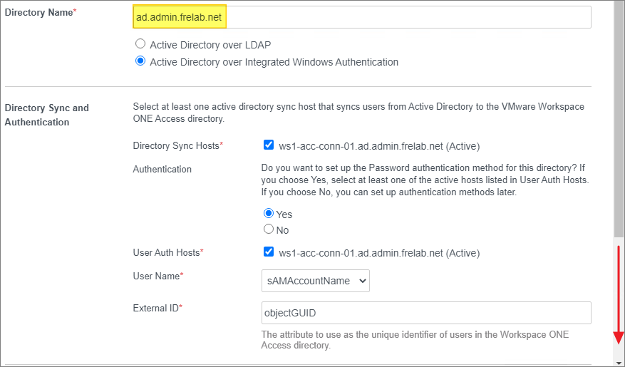Select Active Directory over Integrated Windows Authentication radio

pyautogui.click(x=140, y=61)
